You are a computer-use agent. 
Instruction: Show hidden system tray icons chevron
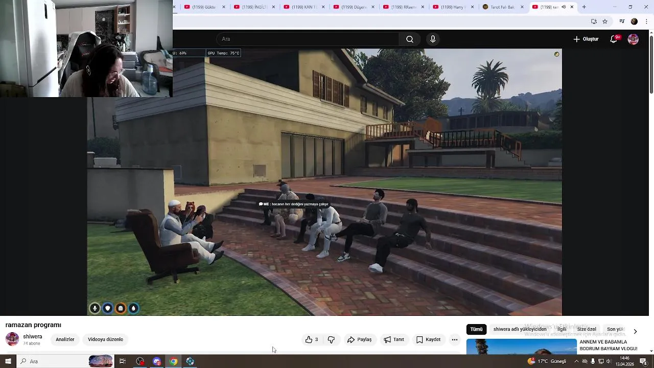576,361
